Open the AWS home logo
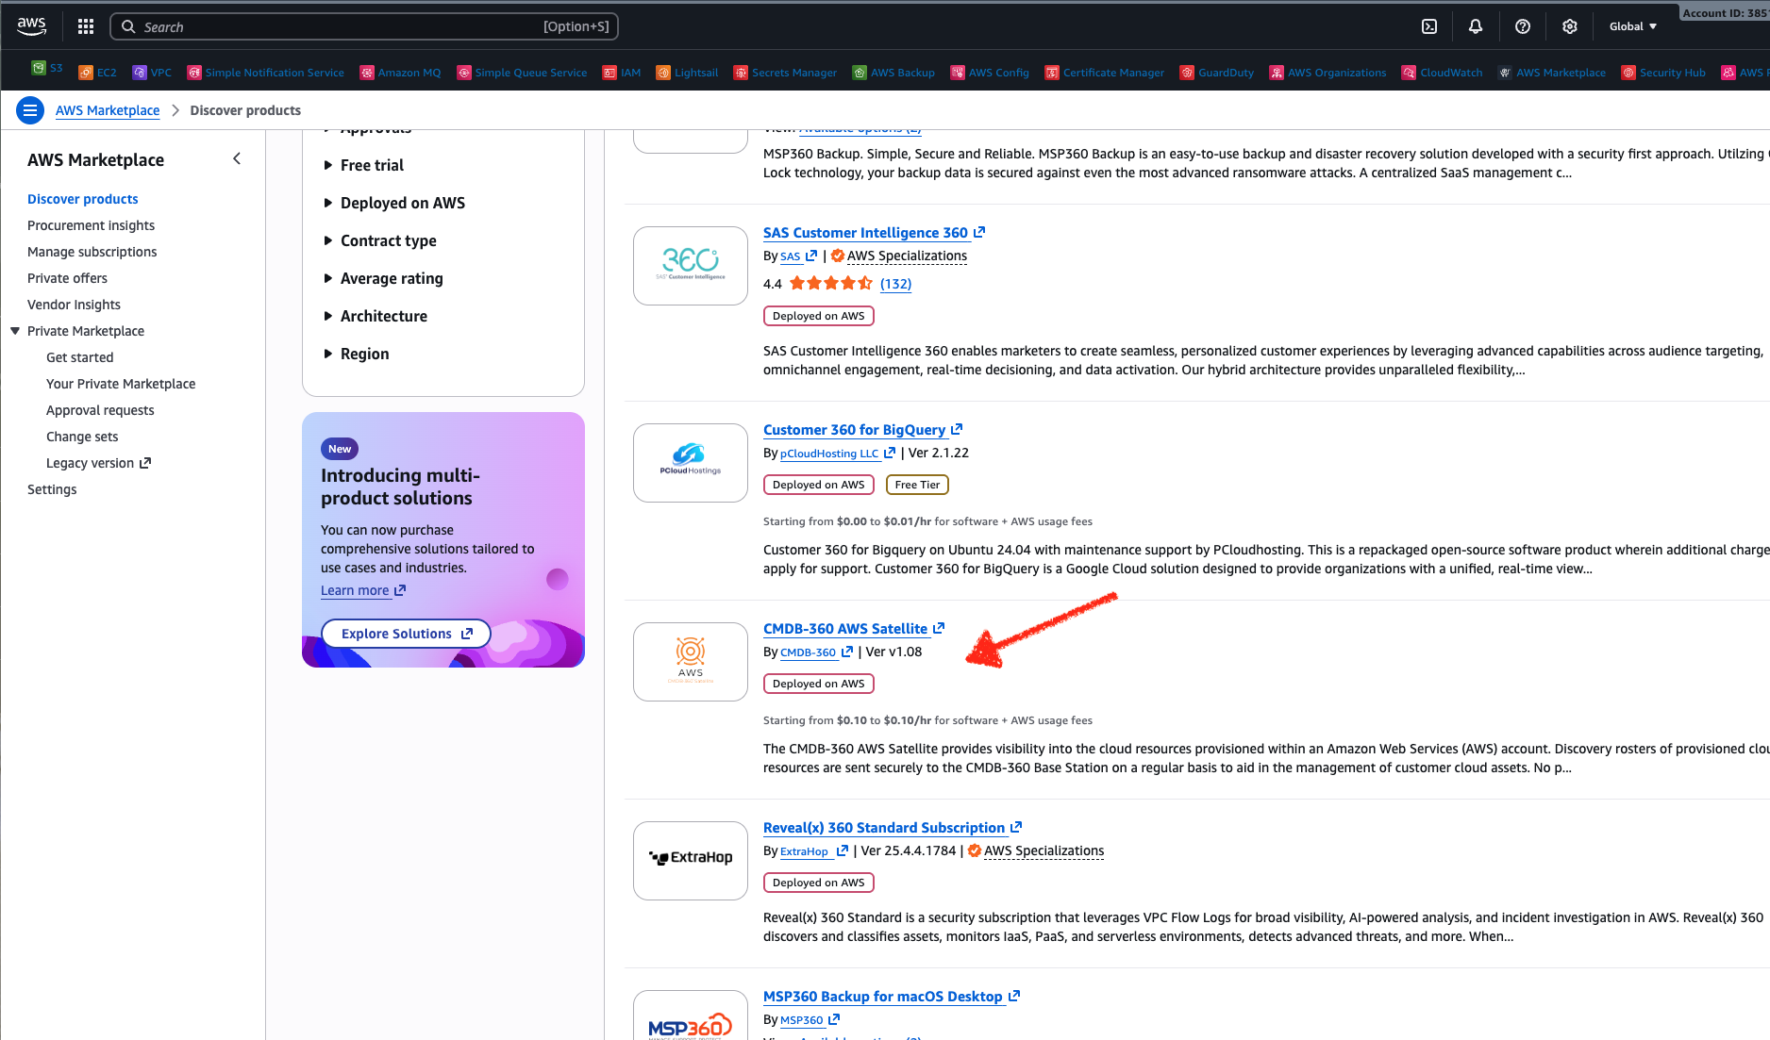 tap(32, 26)
